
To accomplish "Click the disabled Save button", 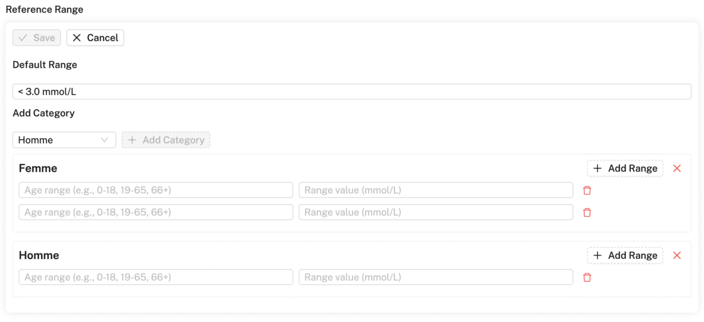I will (x=37, y=37).
